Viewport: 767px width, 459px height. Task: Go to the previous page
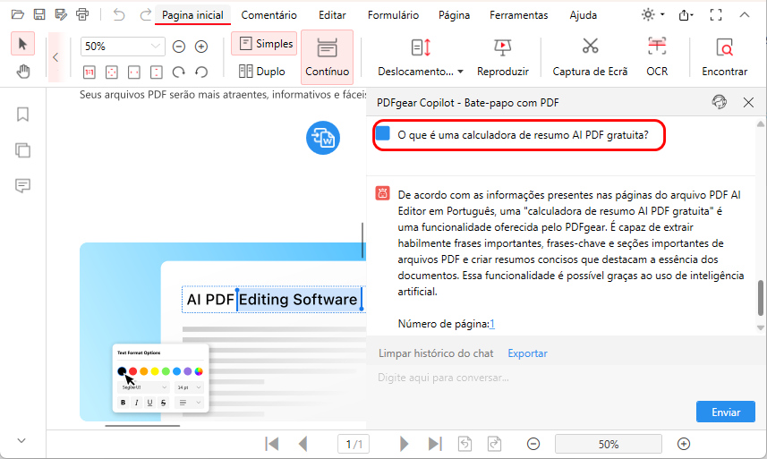point(303,444)
